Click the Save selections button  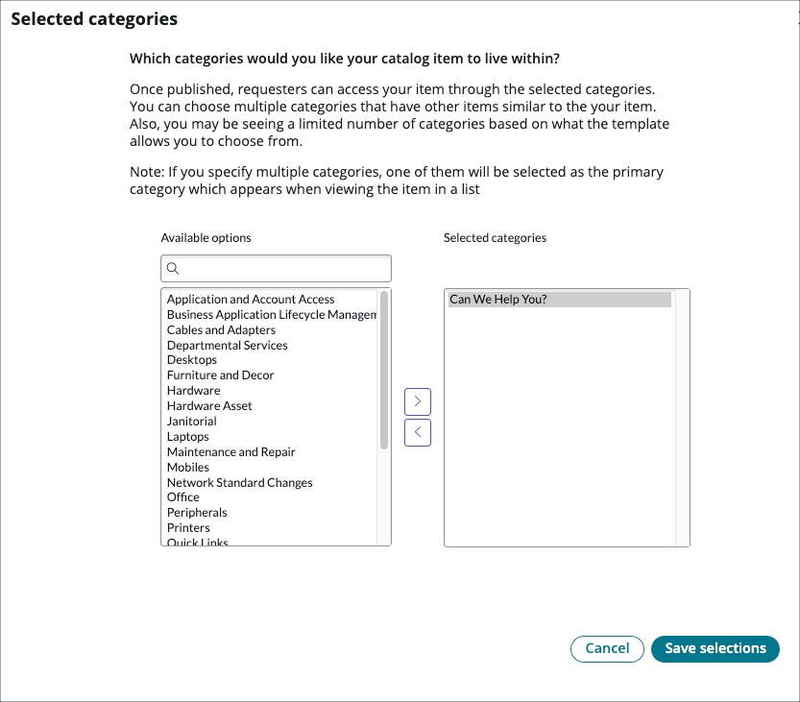(715, 648)
